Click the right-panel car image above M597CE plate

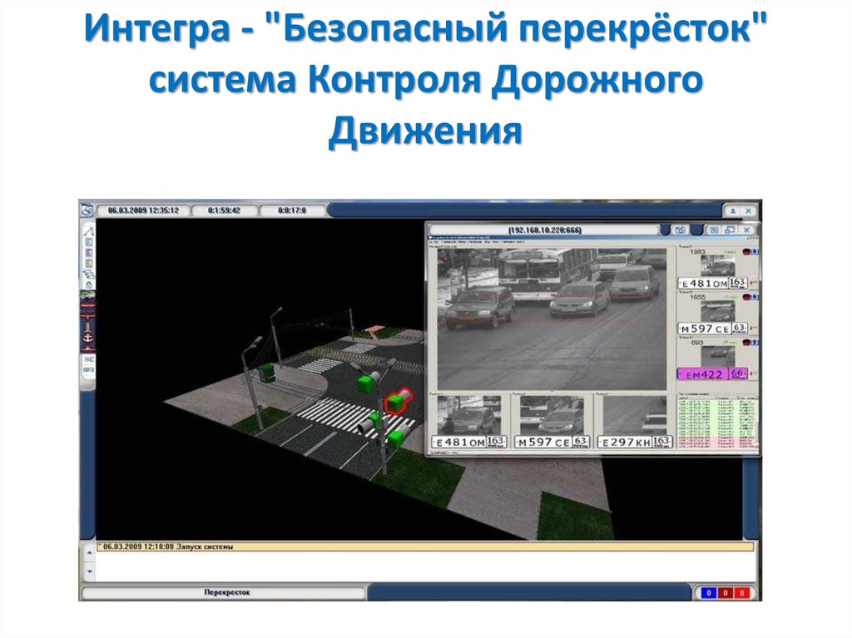pyautogui.click(x=718, y=312)
